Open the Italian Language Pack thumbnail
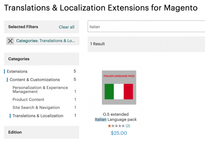This screenshot has height=141, width=205. click(119, 87)
